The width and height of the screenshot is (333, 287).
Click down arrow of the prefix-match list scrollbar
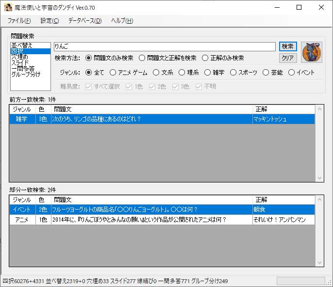pos(319,178)
